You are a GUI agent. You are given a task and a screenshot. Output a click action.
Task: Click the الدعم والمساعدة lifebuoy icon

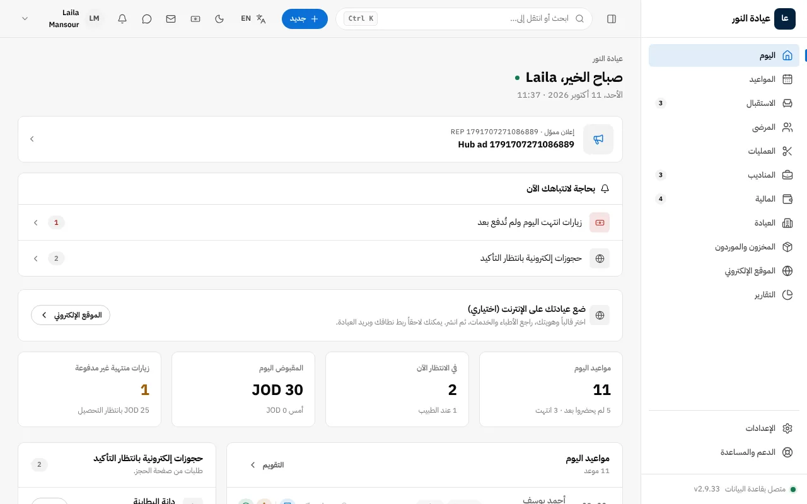(787, 452)
